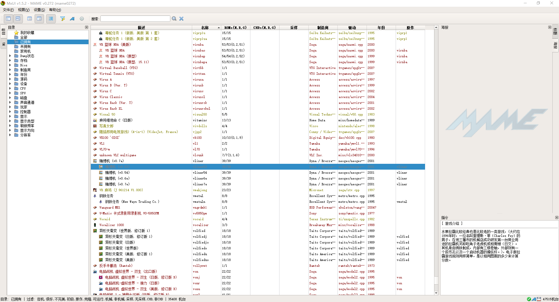
Task: Open the 设置(S) menu
Action: click(x=39, y=10)
